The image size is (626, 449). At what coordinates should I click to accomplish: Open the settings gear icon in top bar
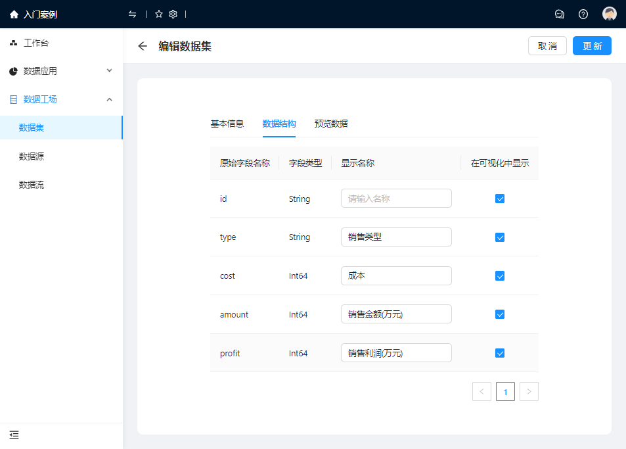[173, 14]
